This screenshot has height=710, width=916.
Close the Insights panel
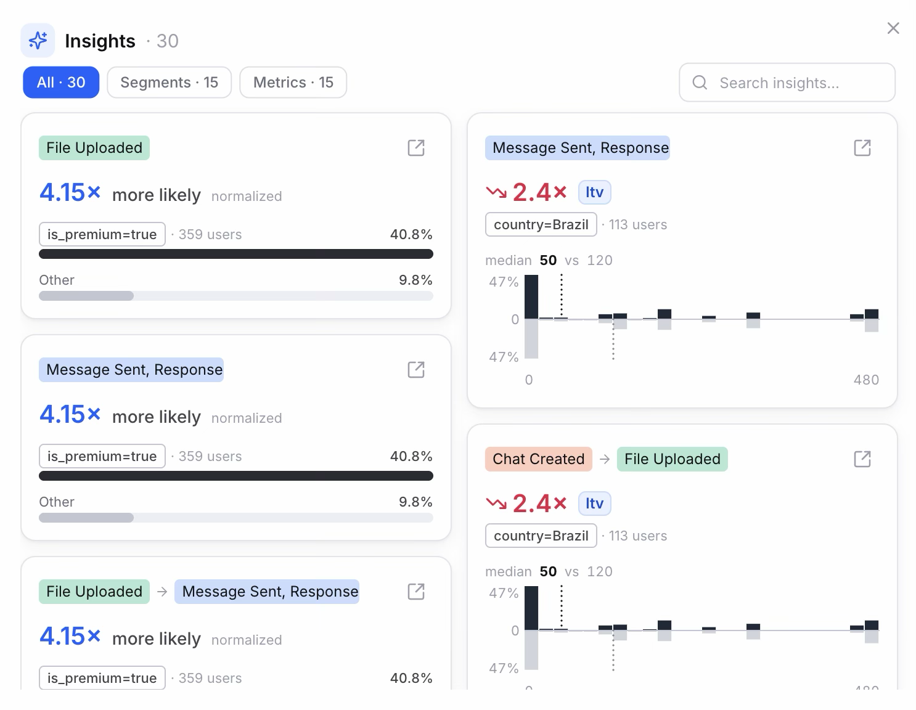[x=893, y=28]
